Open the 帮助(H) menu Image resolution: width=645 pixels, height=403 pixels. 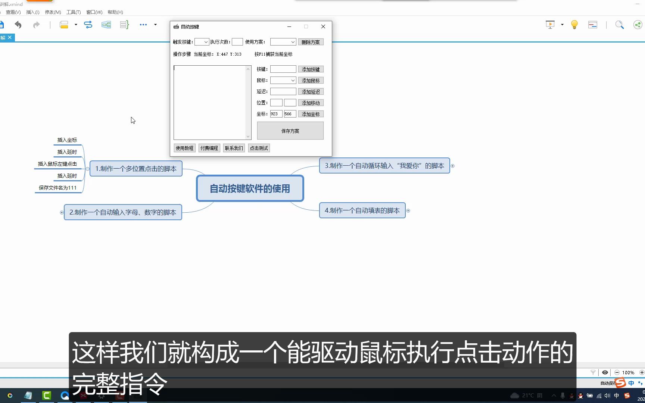pyautogui.click(x=115, y=12)
